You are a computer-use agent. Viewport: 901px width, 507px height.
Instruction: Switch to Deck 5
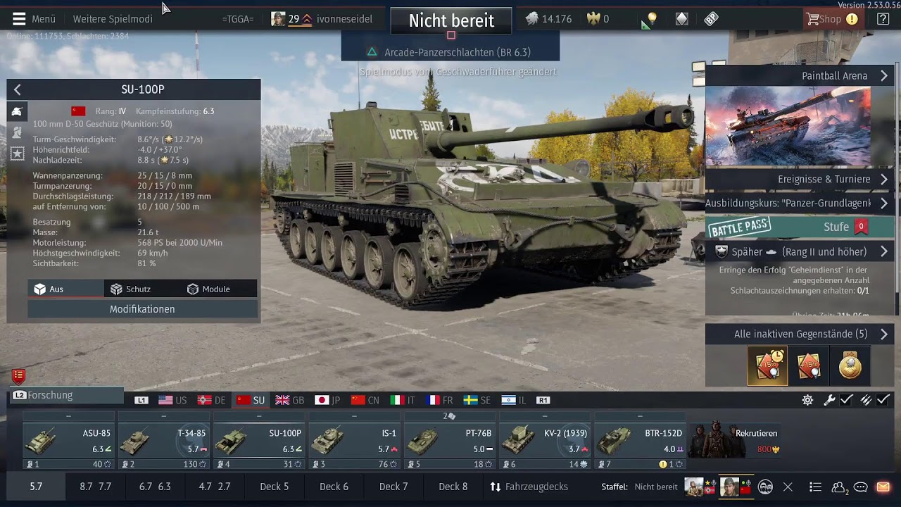pyautogui.click(x=274, y=487)
